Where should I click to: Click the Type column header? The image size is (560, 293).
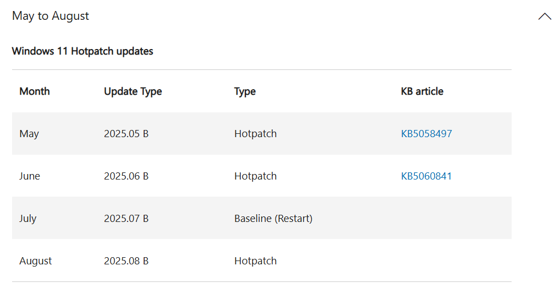[x=245, y=91]
